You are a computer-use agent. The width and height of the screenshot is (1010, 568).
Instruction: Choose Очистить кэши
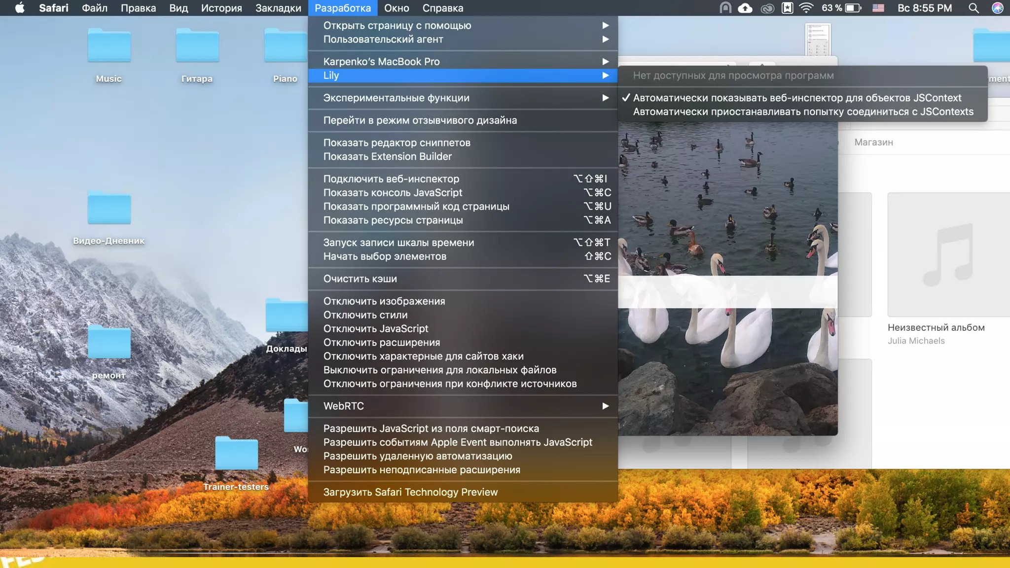click(463, 279)
